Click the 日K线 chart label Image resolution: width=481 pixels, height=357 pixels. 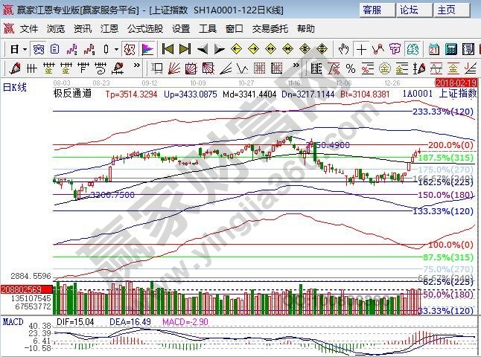(15, 88)
